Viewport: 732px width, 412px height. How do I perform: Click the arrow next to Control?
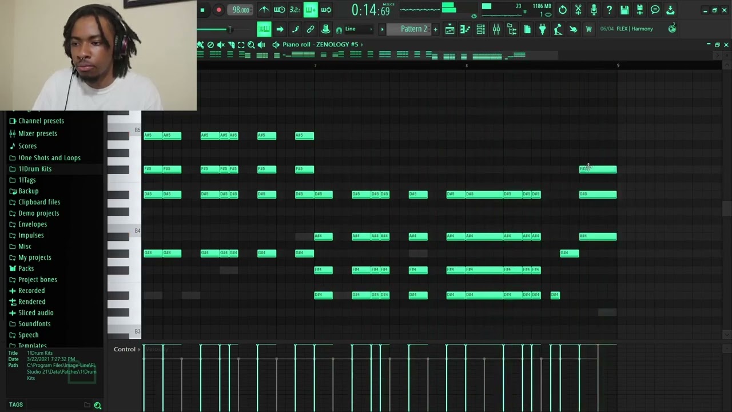139,349
